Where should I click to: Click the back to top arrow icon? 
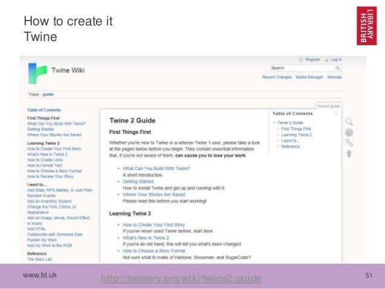click(x=349, y=153)
